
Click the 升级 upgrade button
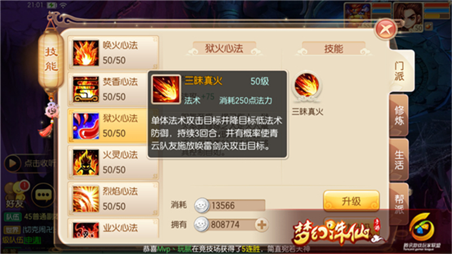351,201
